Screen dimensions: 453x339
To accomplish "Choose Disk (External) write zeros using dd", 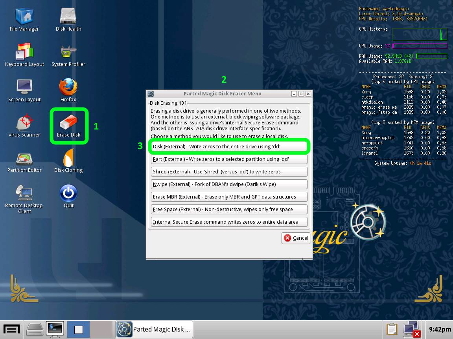I will (x=229, y=146).
